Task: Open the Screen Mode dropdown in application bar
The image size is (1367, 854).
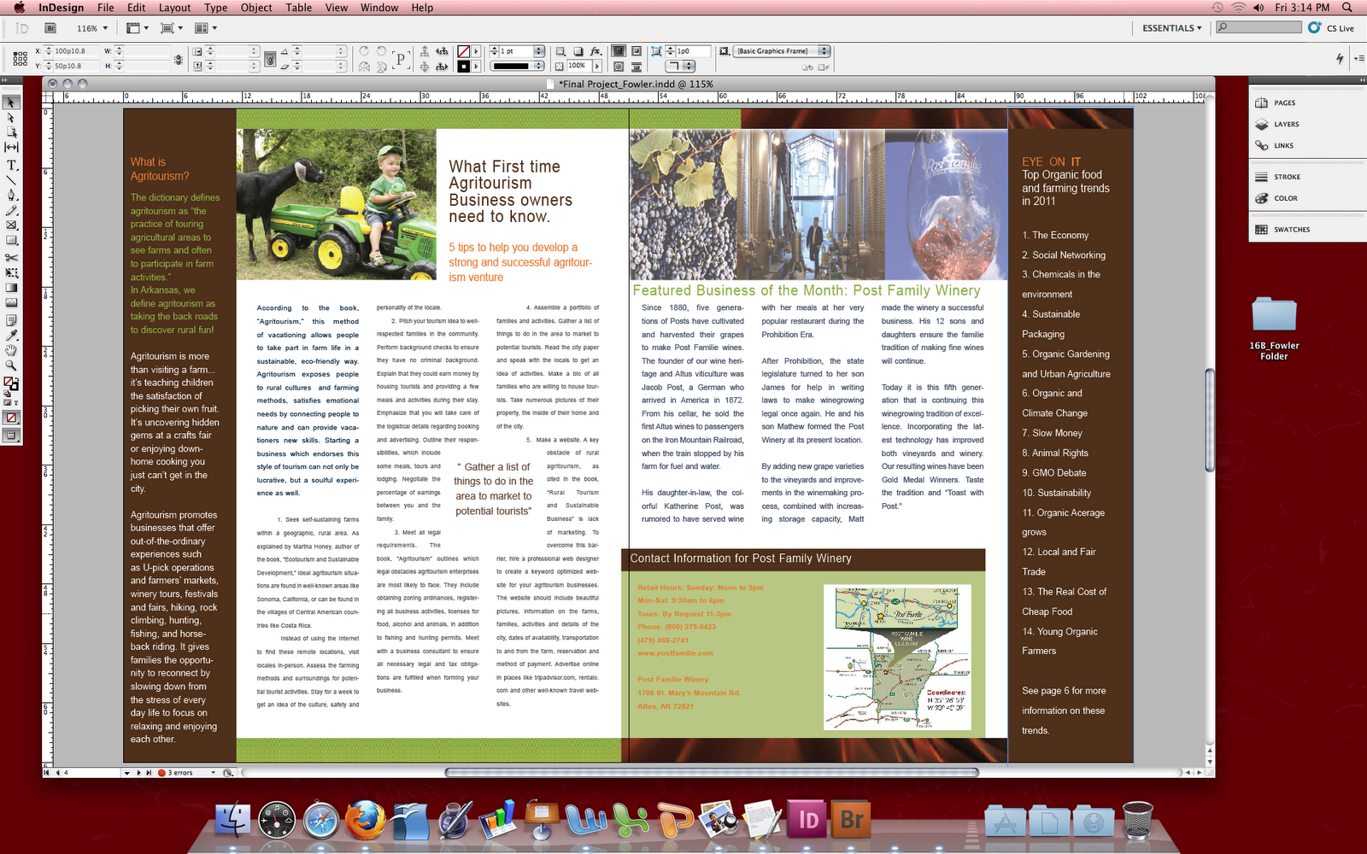Action: (171, 28)
